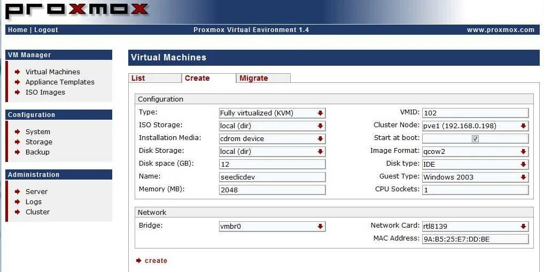Click arrow icon beside Server
544x272 pixels.
coord(18,191)
